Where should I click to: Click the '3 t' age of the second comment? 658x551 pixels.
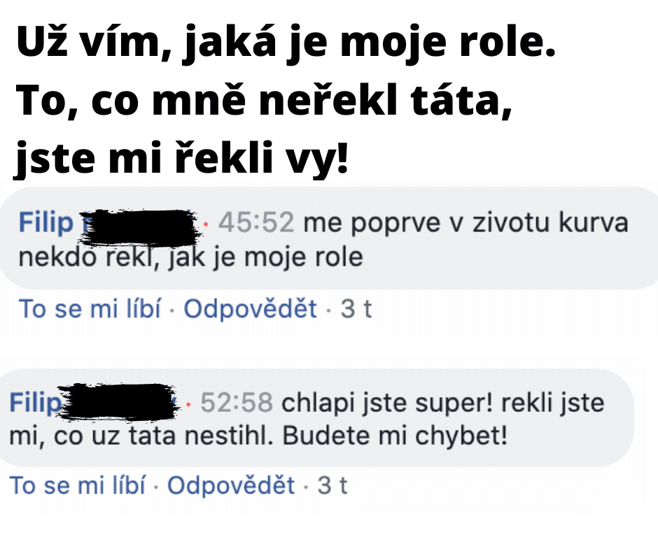pos(332,485)
